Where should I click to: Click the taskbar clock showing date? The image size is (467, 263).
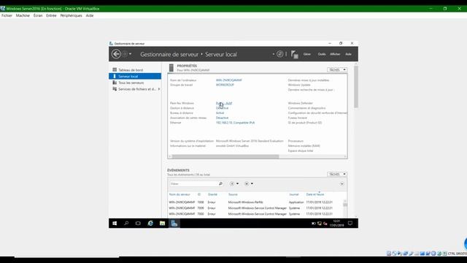(336, 223)
